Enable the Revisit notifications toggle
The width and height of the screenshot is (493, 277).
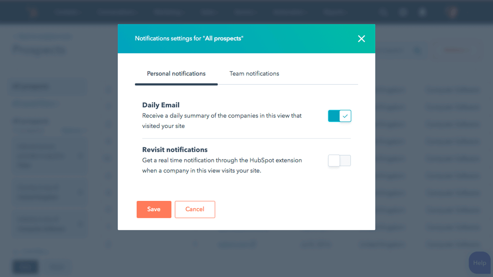(x=339, y=161)
